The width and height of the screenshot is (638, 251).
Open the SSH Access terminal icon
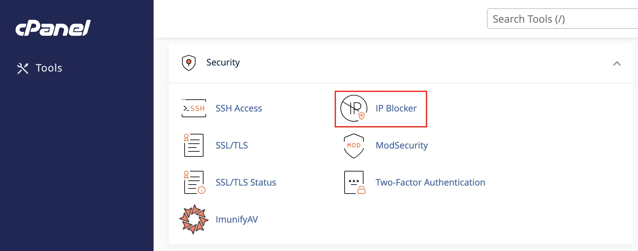pos(194,108)
